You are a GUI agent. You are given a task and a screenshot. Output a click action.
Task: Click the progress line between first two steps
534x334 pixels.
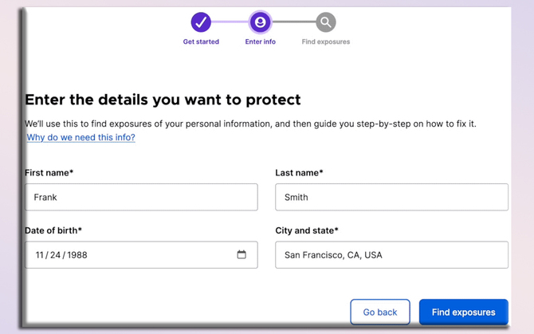(x=230, y=22)
